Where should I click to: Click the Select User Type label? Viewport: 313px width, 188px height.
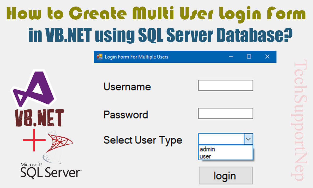coord(143,140)
